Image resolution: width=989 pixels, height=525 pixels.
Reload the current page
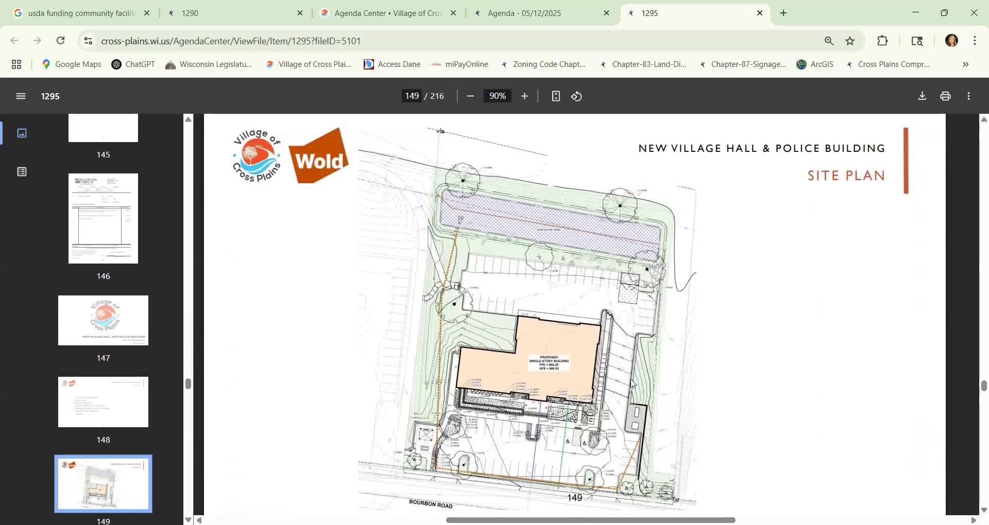click(x=60, y=41)
